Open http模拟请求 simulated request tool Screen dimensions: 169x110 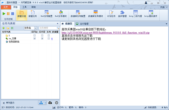151,14
